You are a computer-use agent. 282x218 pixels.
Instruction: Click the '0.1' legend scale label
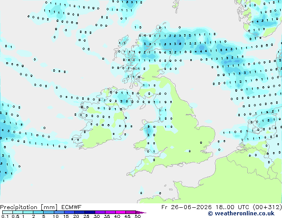tap(5, 216)
